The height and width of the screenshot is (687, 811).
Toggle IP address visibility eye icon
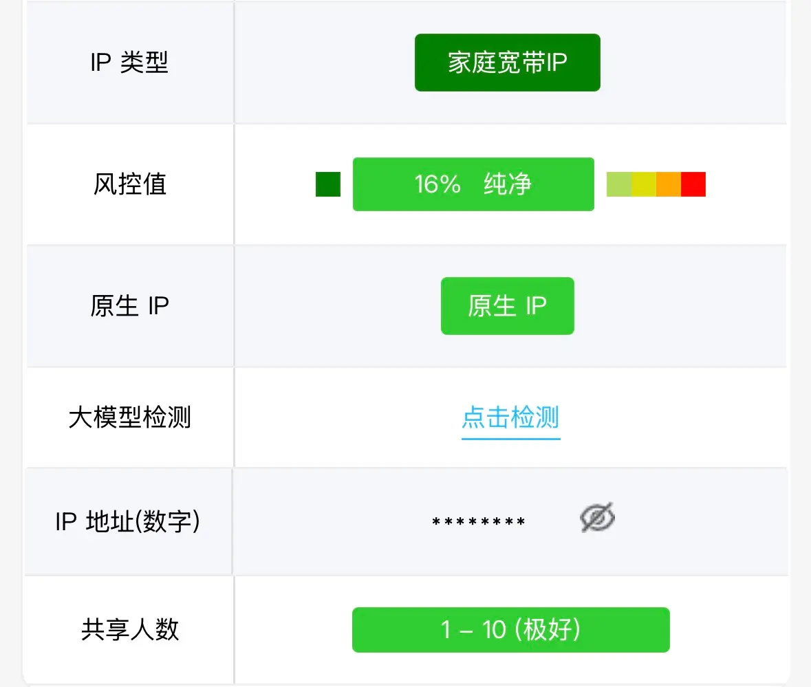(x=597, y=518)
